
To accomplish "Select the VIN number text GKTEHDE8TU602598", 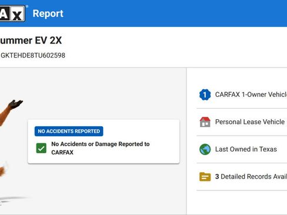I will coord(33,55).
